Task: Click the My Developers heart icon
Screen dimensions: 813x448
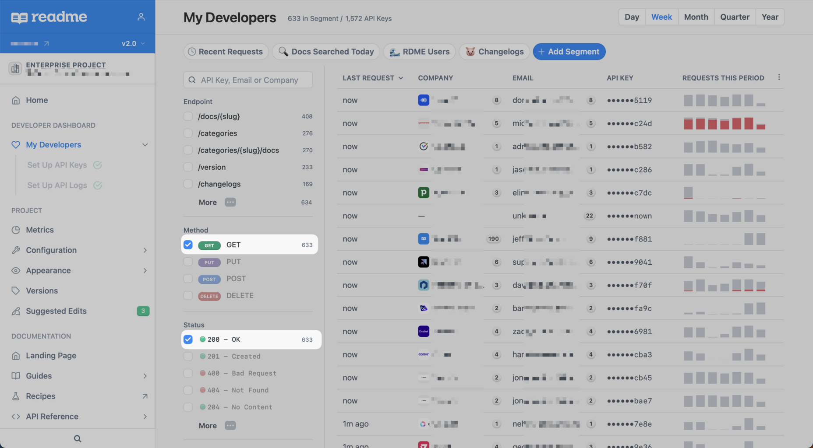Action: click(16, 145)
